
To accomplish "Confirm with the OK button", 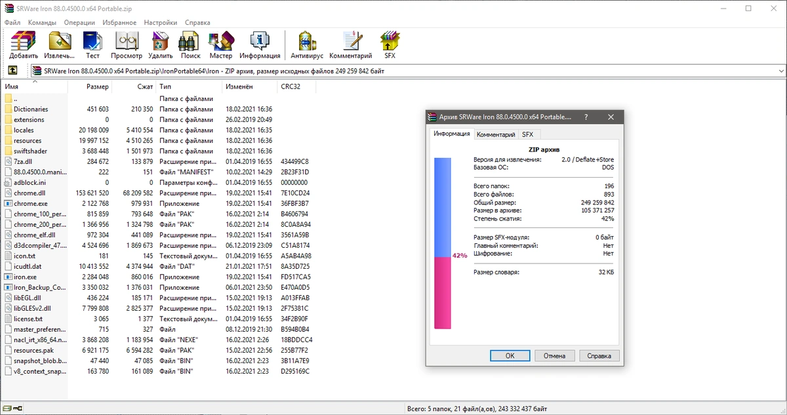I will click(x=510, y=356).
